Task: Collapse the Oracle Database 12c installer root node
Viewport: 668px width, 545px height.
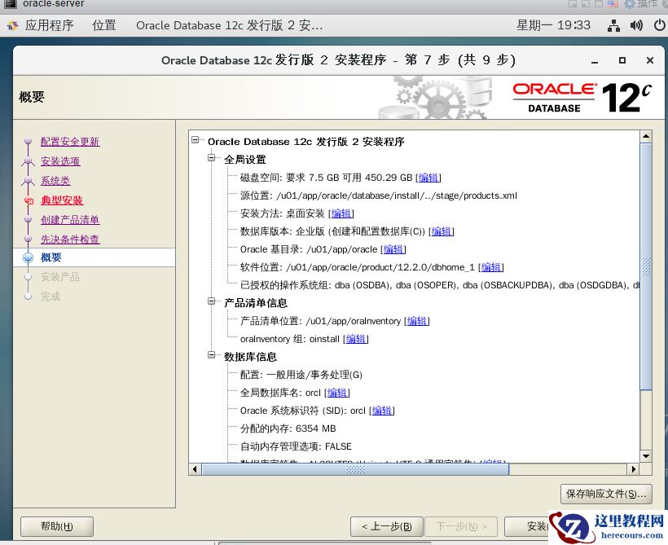Action: pyautogui.click(x=196, y=140)
